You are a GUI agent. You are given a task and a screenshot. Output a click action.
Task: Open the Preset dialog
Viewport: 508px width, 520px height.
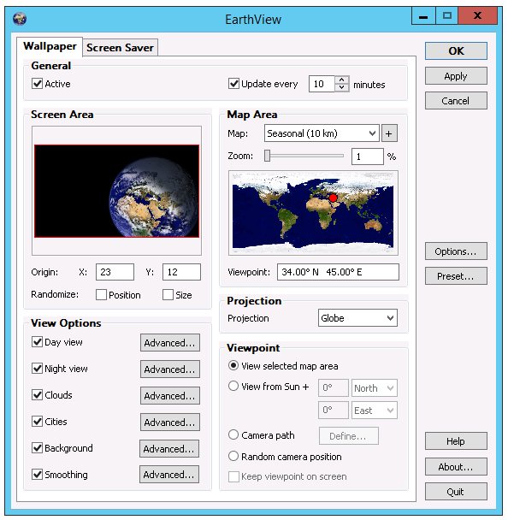coord(456,276)
